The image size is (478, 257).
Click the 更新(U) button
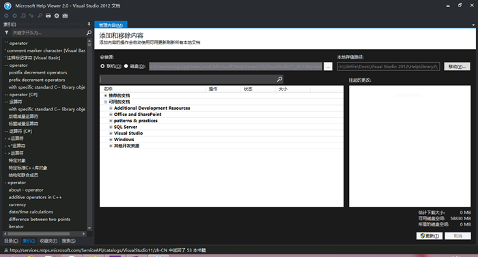430,236
